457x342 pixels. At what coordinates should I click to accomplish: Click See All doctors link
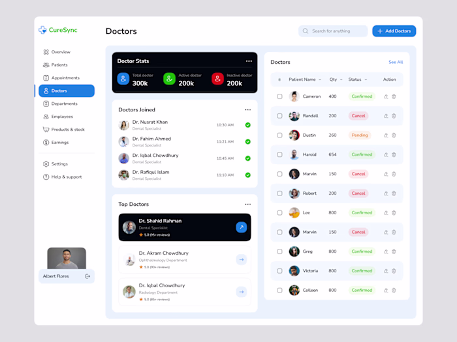(x=396, y=63)
